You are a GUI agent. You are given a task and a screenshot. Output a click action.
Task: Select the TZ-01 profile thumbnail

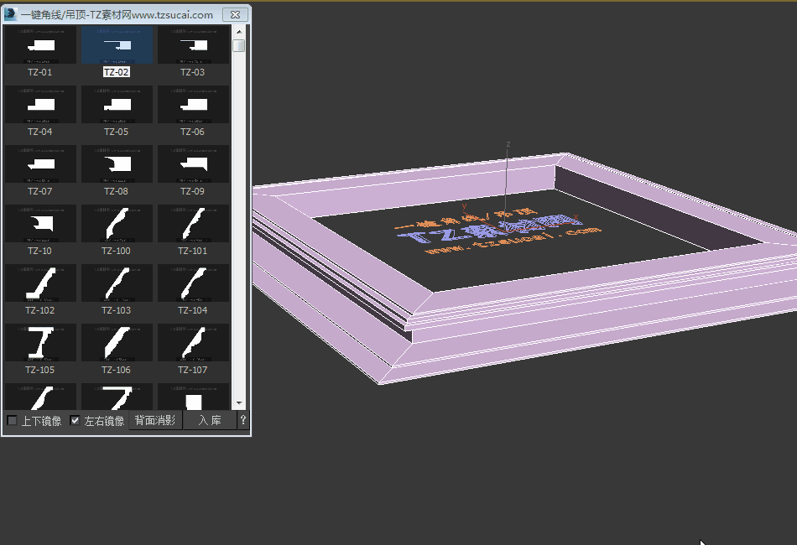tap(40, 45)
